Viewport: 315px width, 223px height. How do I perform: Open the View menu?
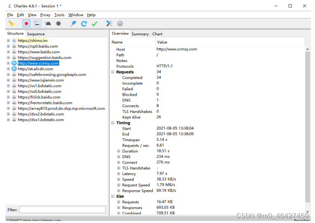32,15
